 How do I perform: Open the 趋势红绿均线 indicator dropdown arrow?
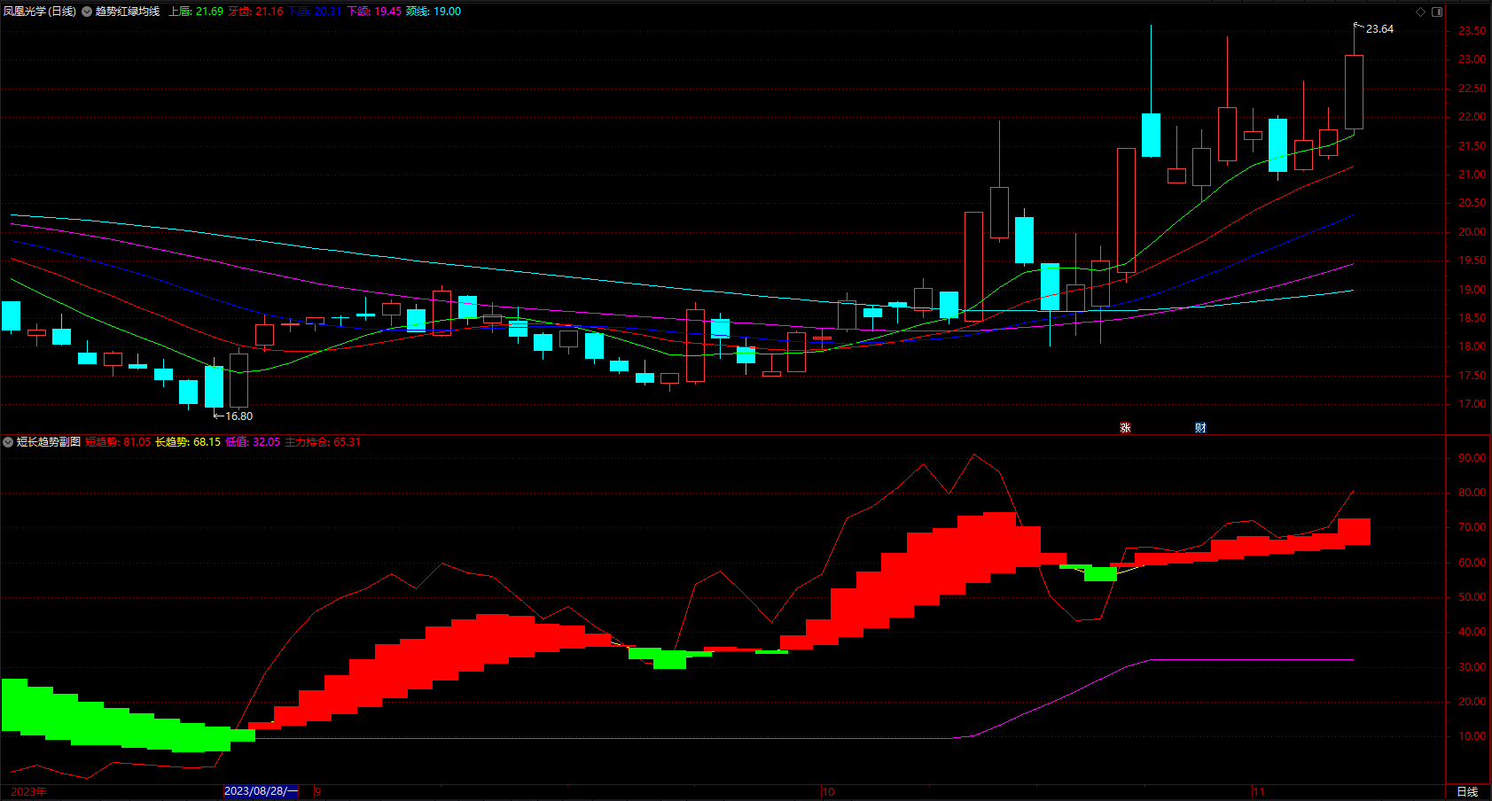[87, 12]
